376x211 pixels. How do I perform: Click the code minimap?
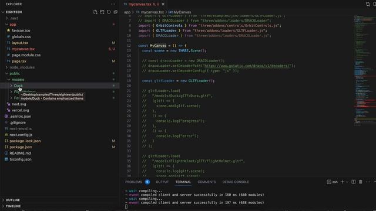point(364,70)
